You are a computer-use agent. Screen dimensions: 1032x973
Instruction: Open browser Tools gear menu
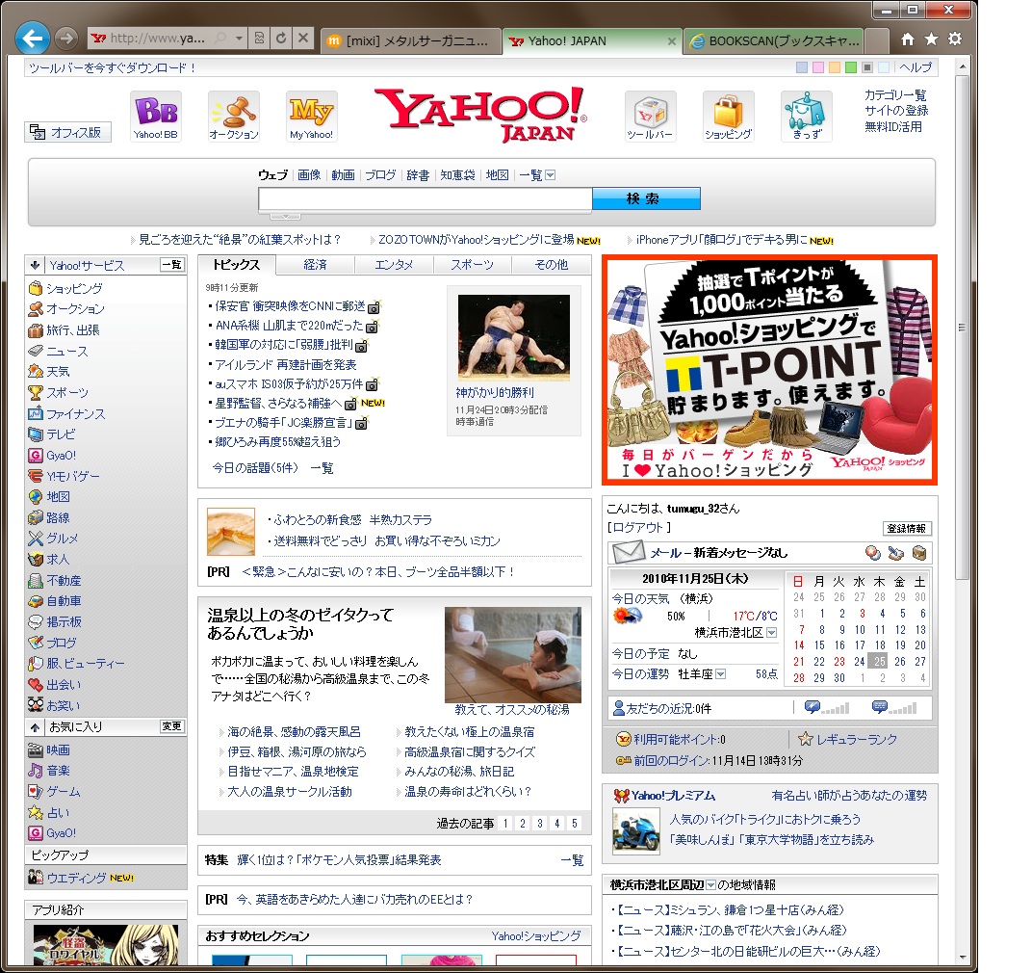click(955, 39)
